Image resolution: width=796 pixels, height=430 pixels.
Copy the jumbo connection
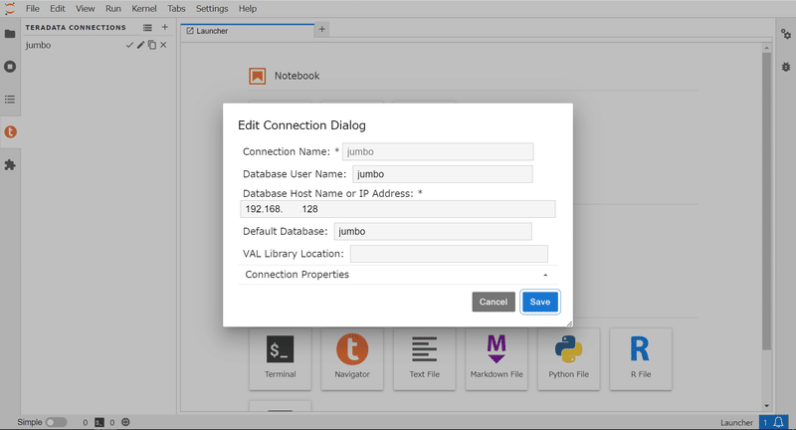152,45
